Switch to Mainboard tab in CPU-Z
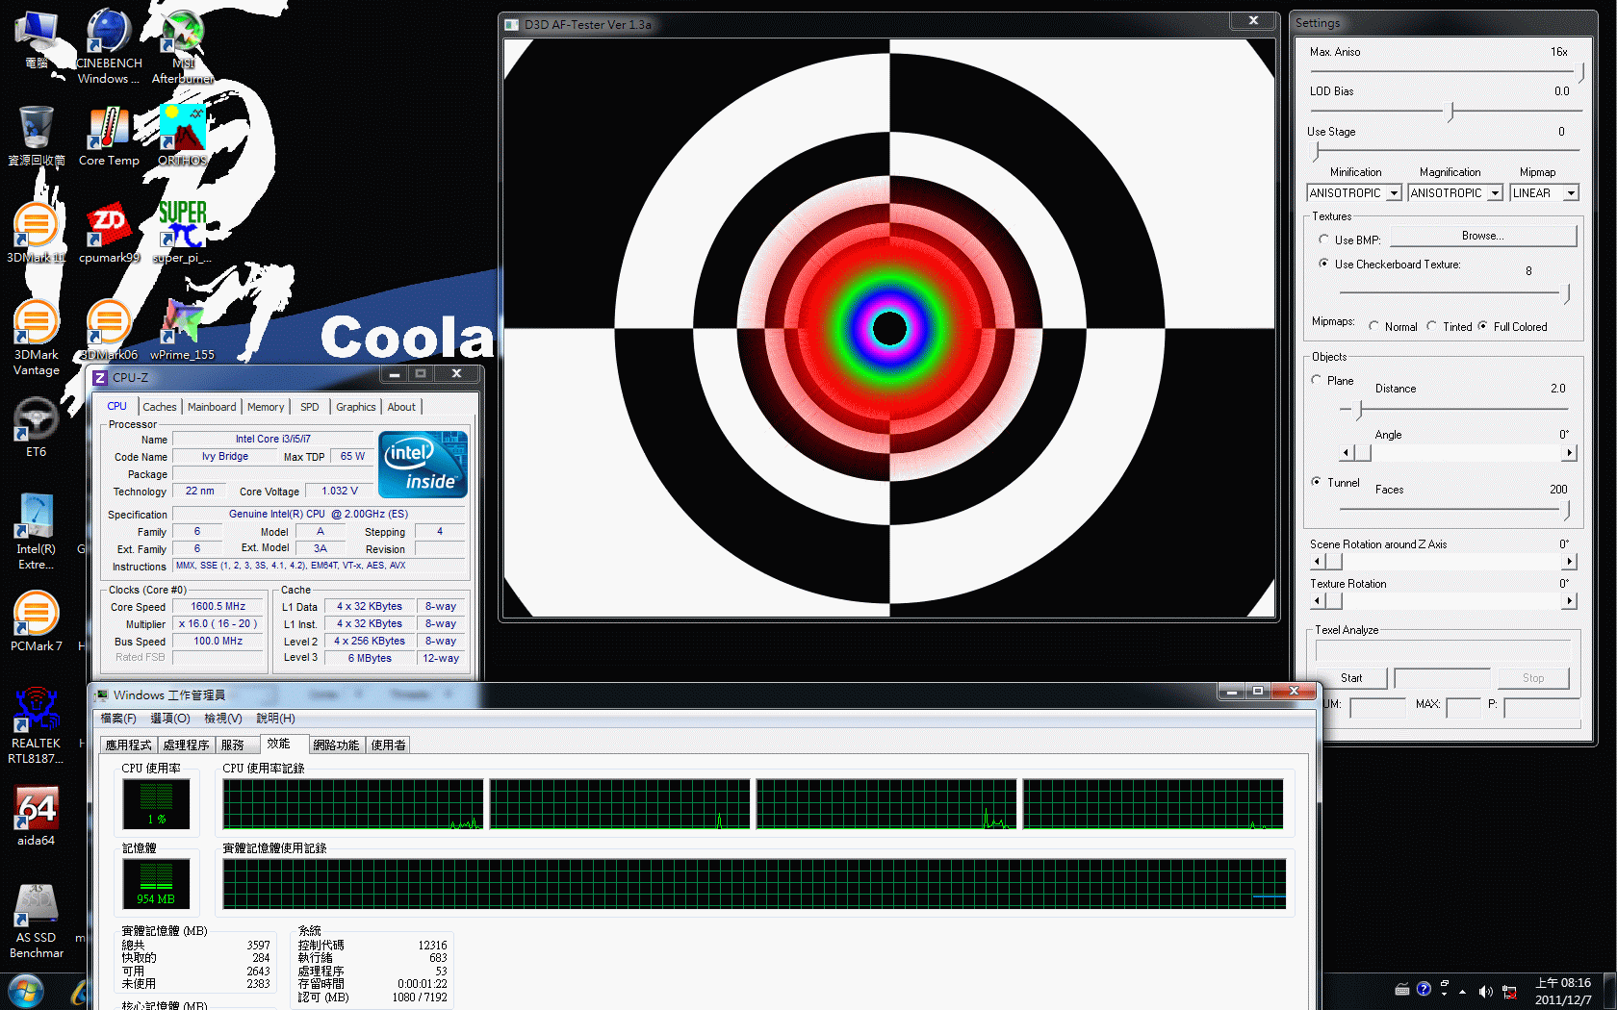 [x=212, y=407]
